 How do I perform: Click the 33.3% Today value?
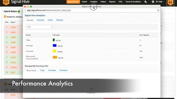tap(58, 40)
